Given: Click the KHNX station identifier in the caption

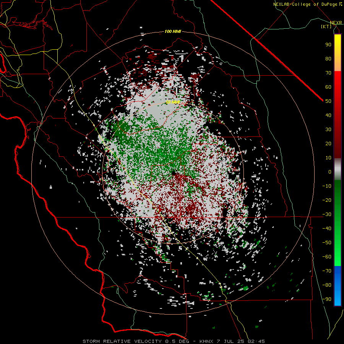Looking at the screenshot, I should point(206,341).
